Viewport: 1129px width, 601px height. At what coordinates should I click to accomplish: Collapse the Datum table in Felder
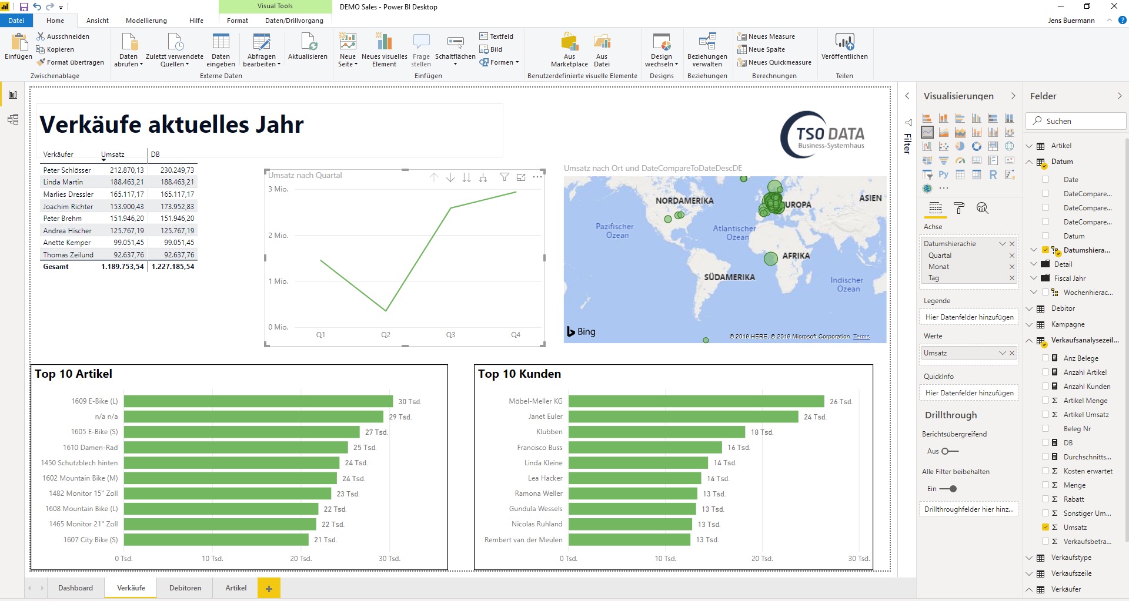(1029, 162)
